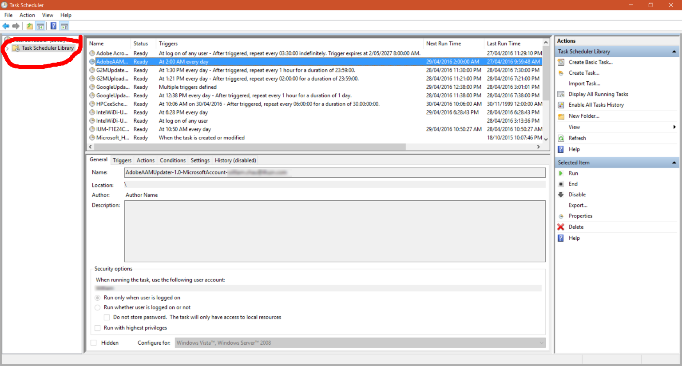Sort by the Next Run Time column header
682x366 pixels.
(x=453, y=44)
